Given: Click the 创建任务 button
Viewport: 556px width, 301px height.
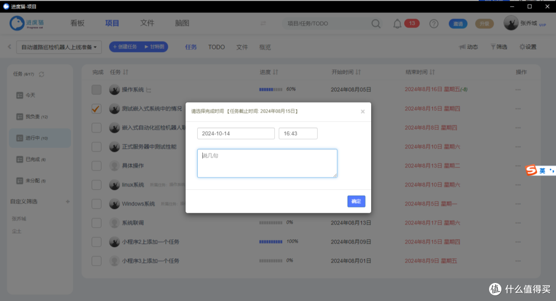Looking at the screenshot, I should coord(125,47).
